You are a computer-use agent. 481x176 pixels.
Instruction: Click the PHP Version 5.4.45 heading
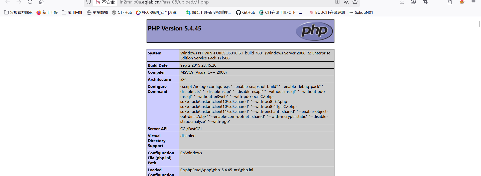[x=174, y=28]
